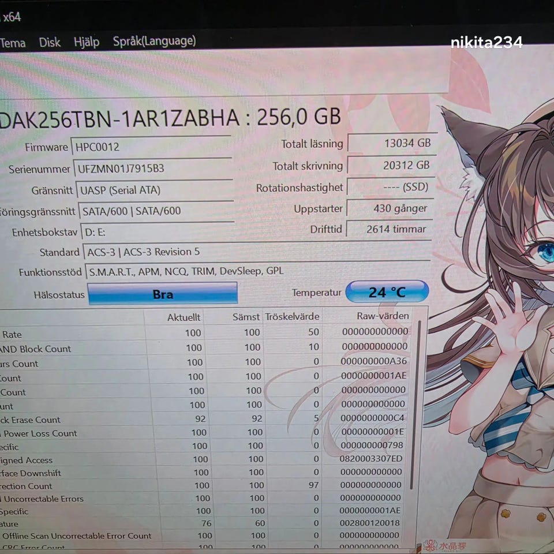
Task: Select the Block Erase Count row
Action: point(203,419)
